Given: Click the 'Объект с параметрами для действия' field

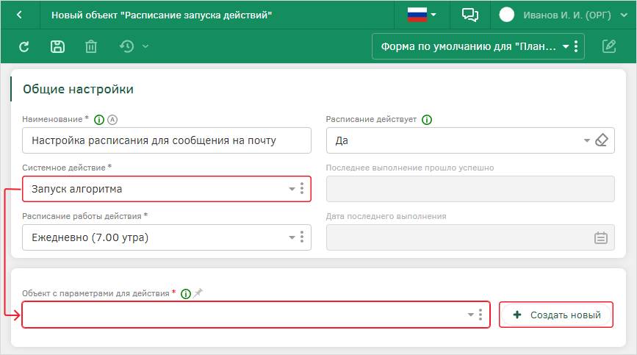Looking at the screenshot, I should (242, 315).
